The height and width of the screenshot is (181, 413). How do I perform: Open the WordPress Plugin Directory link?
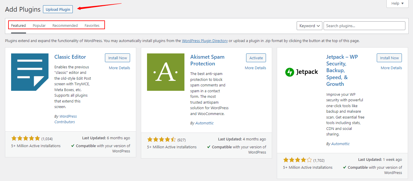[205, 41]
